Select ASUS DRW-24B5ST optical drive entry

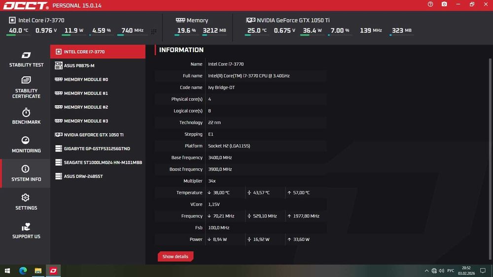click(98, 176)
